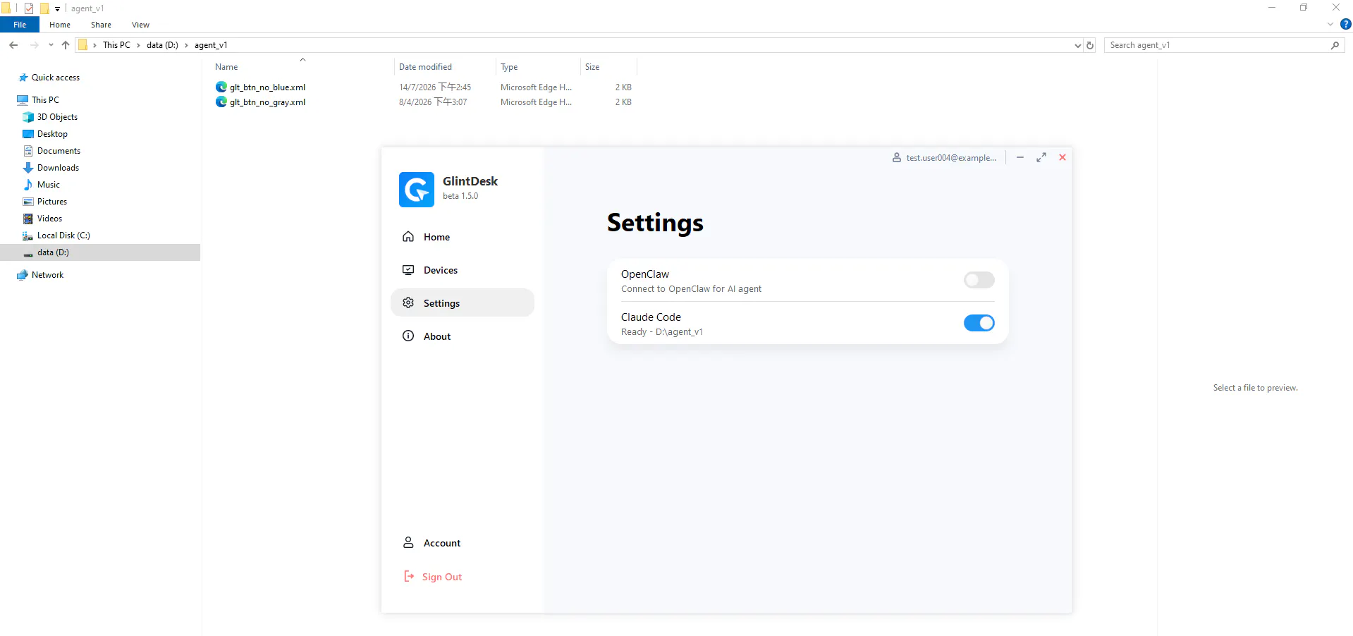Open the Home ribbon tab in Explorer
Screen dimensions: 1353x636
coord(60,25)
